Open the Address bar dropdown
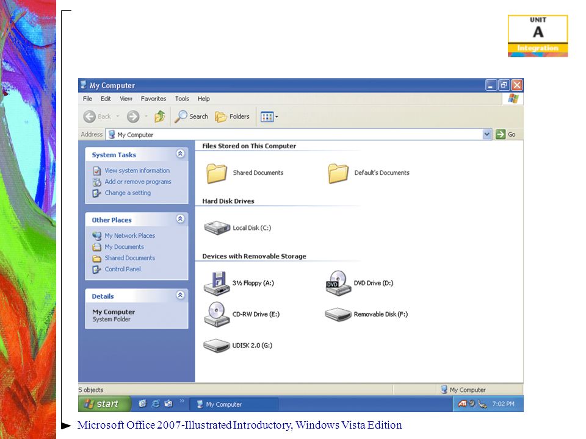586x439 pixels. pos(487,134)
